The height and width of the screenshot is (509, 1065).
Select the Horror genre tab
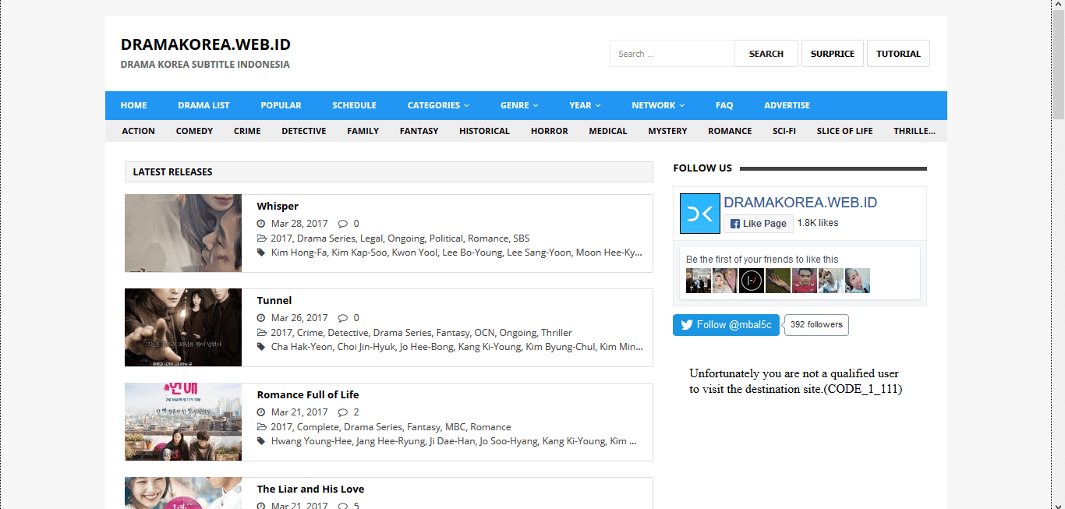pos(550,131)
